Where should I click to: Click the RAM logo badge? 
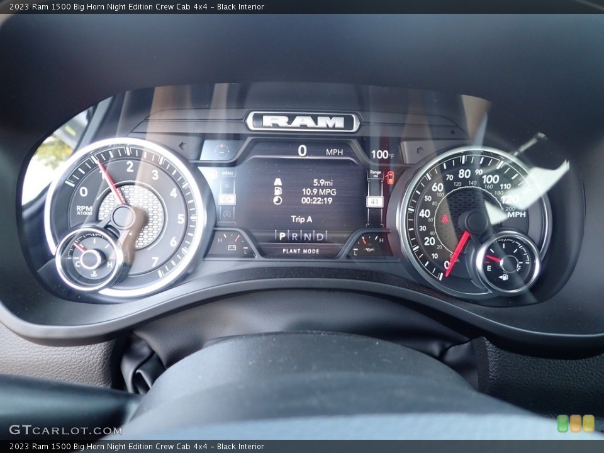(x=303, y=121)
